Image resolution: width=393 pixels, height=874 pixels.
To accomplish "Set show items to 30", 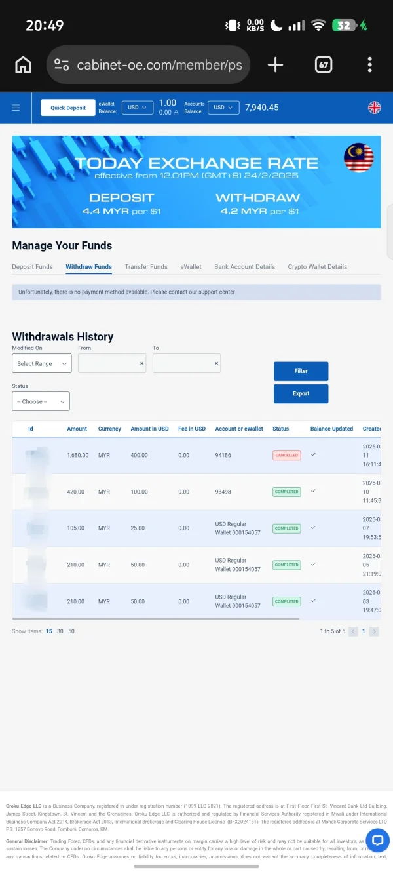I will click(60, 631).
